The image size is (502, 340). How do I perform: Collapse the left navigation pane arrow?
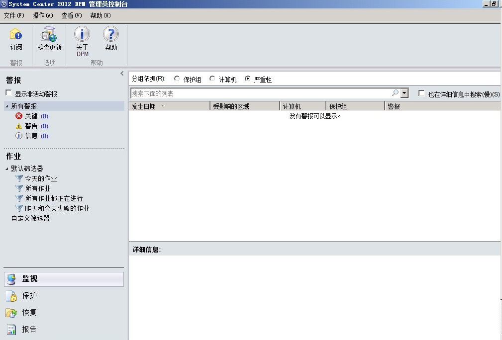click(x=122, y=73)
